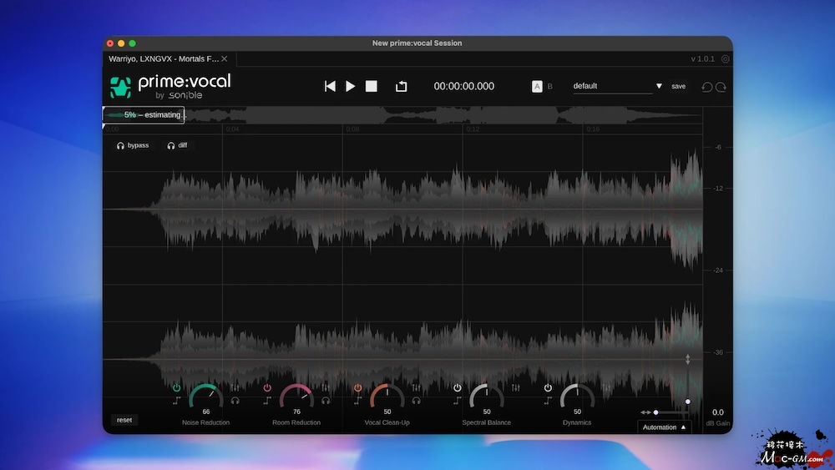Screen dimensions: 835x470
Task: Switch to comparison slot B
Action: point(550,86)
